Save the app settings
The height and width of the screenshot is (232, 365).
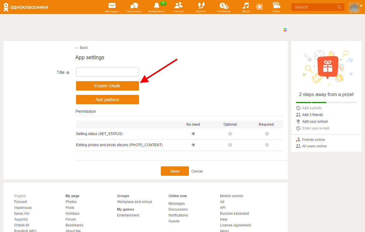point(175,171)
